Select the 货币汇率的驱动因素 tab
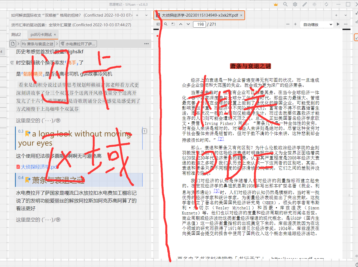The width and height of the screenshot is (358, 267). click(x=71, y=25)
